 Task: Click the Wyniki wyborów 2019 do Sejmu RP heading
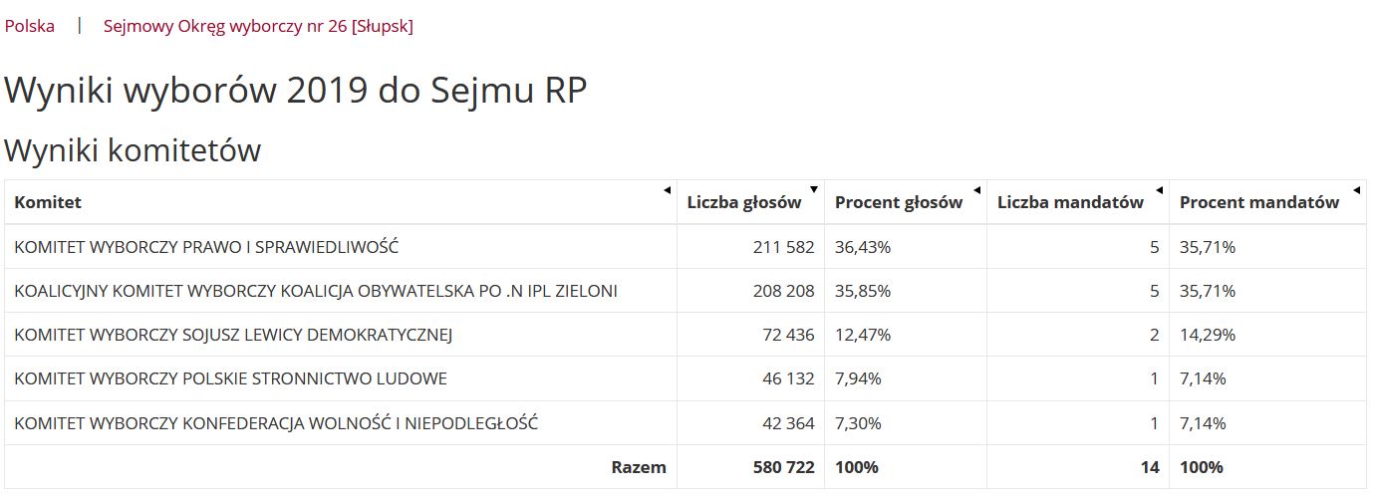coord(296,91)
